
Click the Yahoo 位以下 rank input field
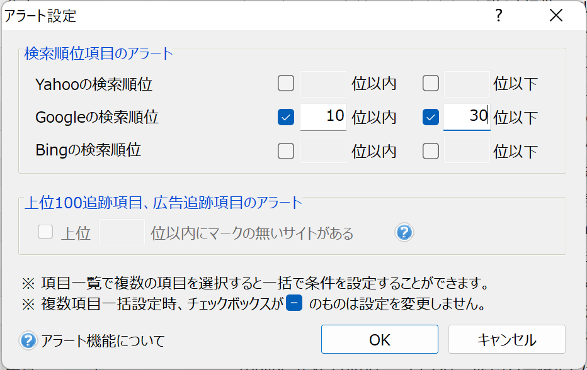(467, 83)
